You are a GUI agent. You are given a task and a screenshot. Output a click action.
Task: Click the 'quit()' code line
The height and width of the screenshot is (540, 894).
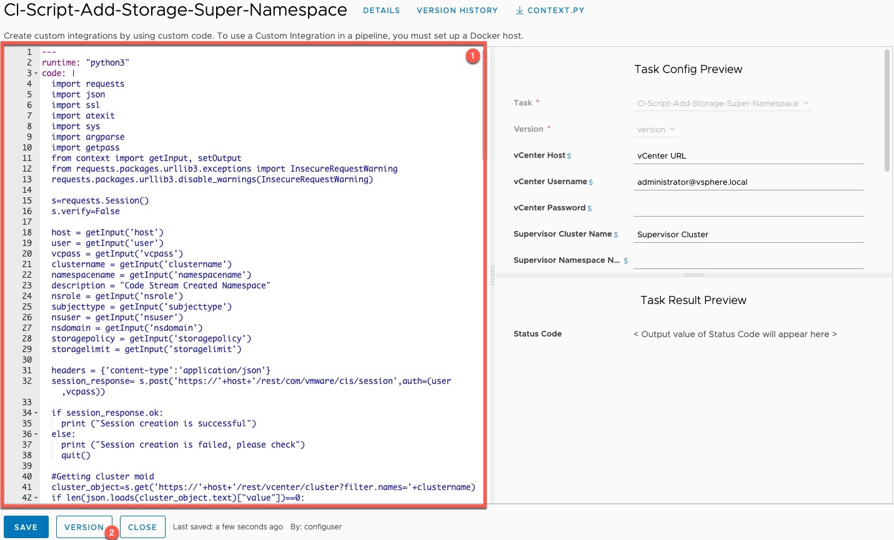tap(76, 455)
